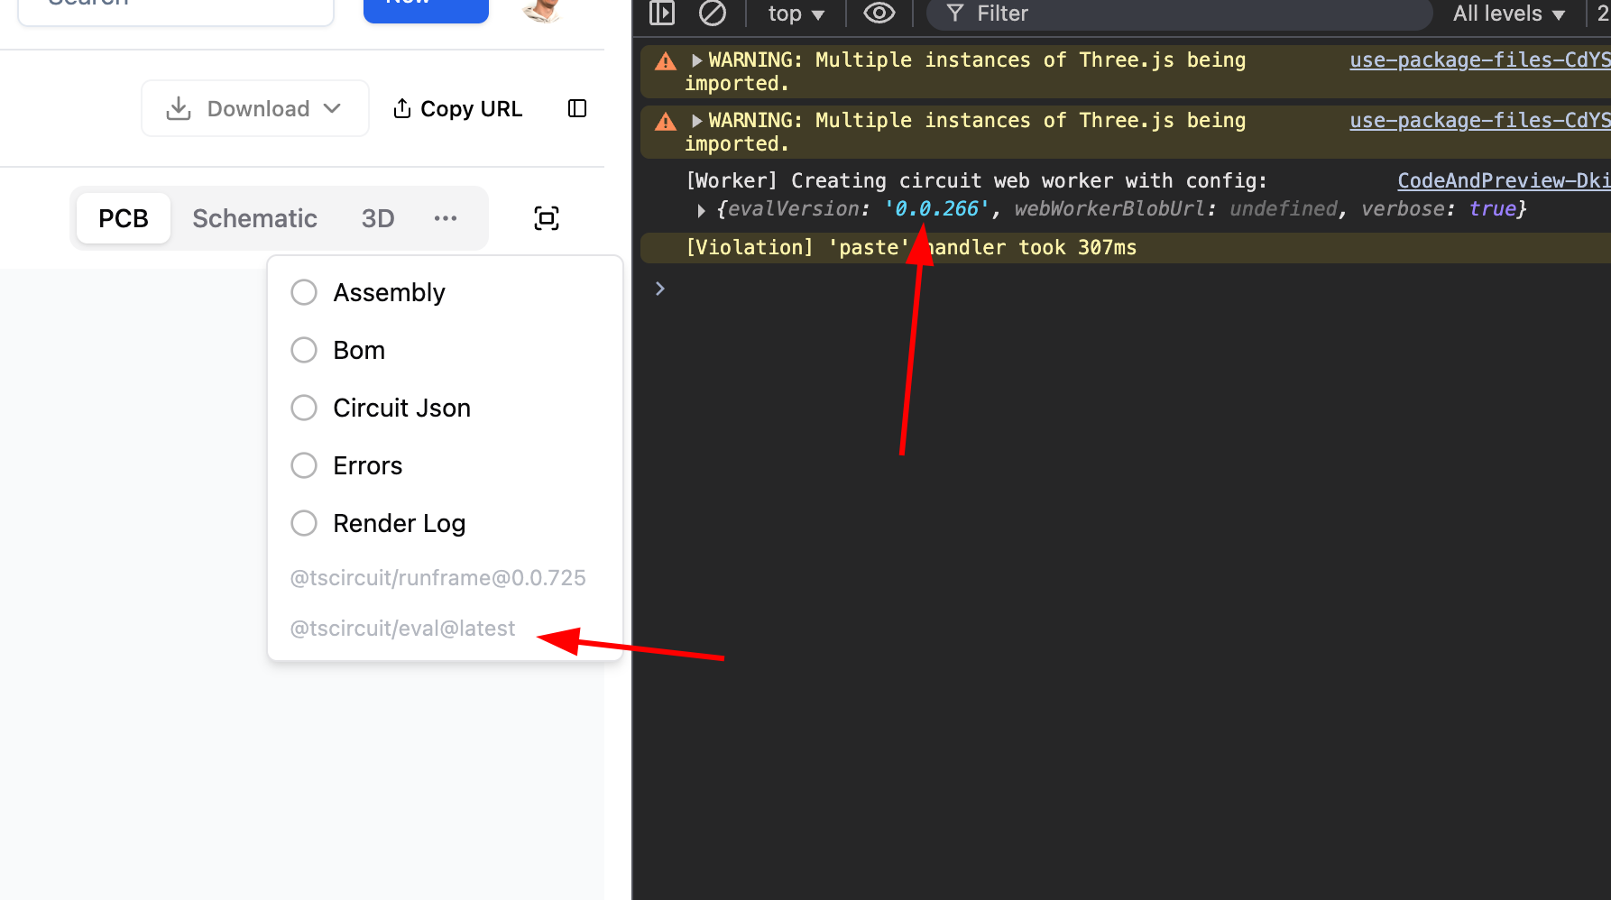Click the paste handler violation message
Screen dimensions: 1611x900
tap(911, 247)
